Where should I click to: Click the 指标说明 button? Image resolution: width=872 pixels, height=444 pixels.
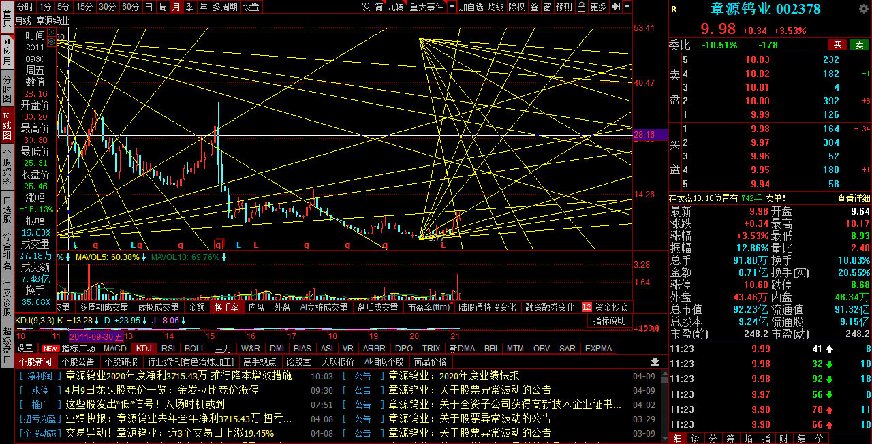[610, 321]
